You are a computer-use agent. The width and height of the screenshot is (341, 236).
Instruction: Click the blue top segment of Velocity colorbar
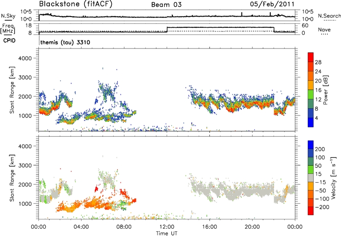tap(311, 145)
